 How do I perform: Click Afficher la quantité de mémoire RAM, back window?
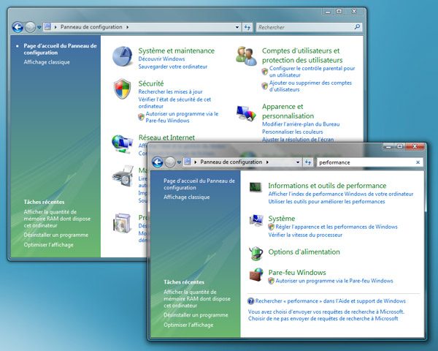tap(57, 219)
